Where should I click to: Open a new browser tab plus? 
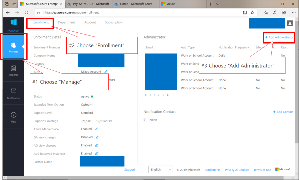click(x=210, y=4)
